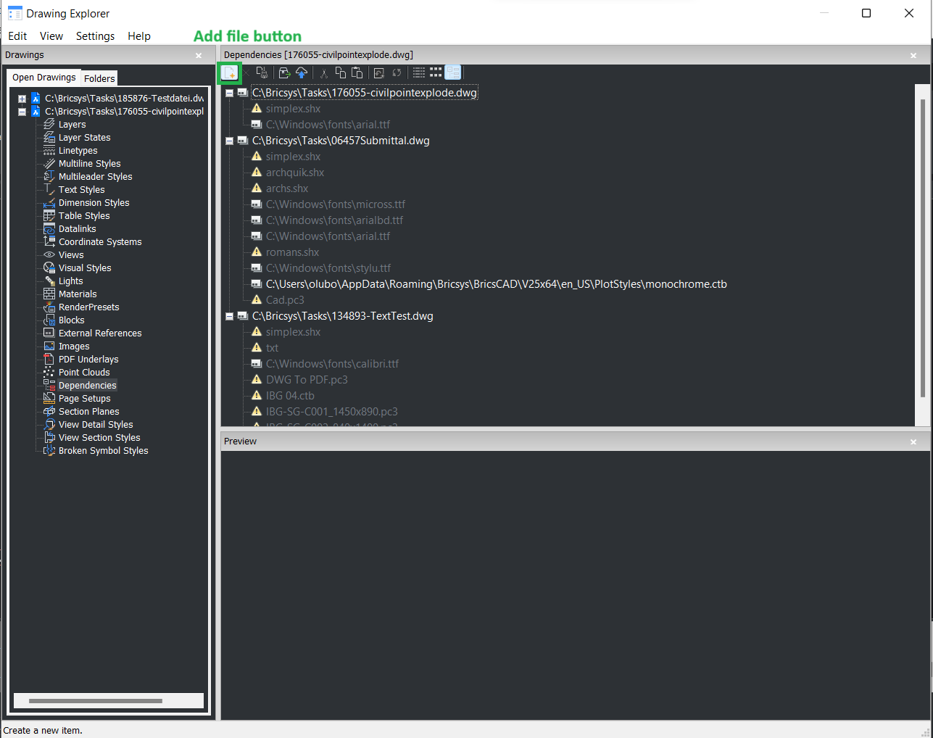This screenshot has height=738, width=933.
Task: Click the Visual Styles icon
Action: pos(49,268)
